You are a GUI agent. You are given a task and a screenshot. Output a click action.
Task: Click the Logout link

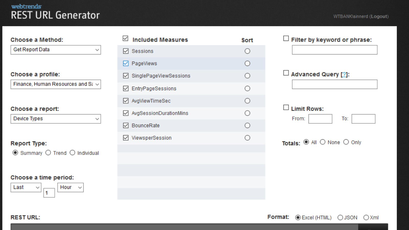(x=379, y=16)
